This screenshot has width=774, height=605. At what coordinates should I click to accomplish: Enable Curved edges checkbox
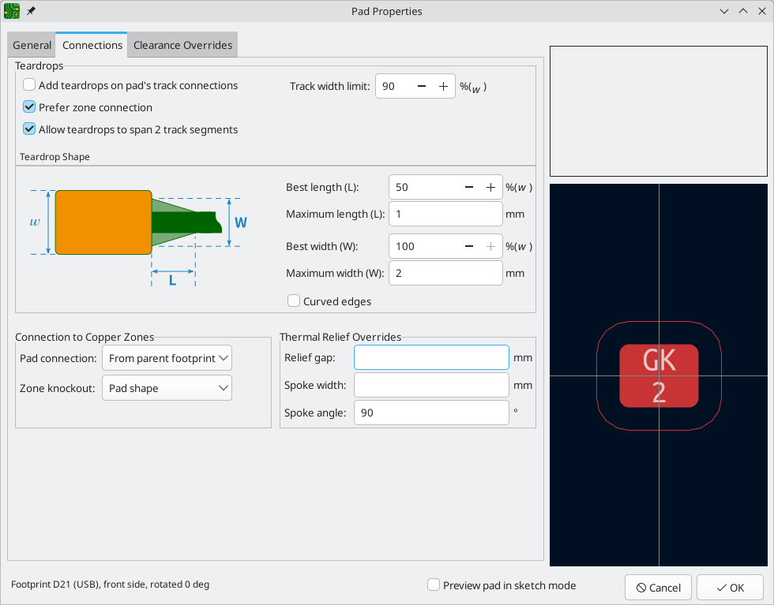tap(294, 301)
